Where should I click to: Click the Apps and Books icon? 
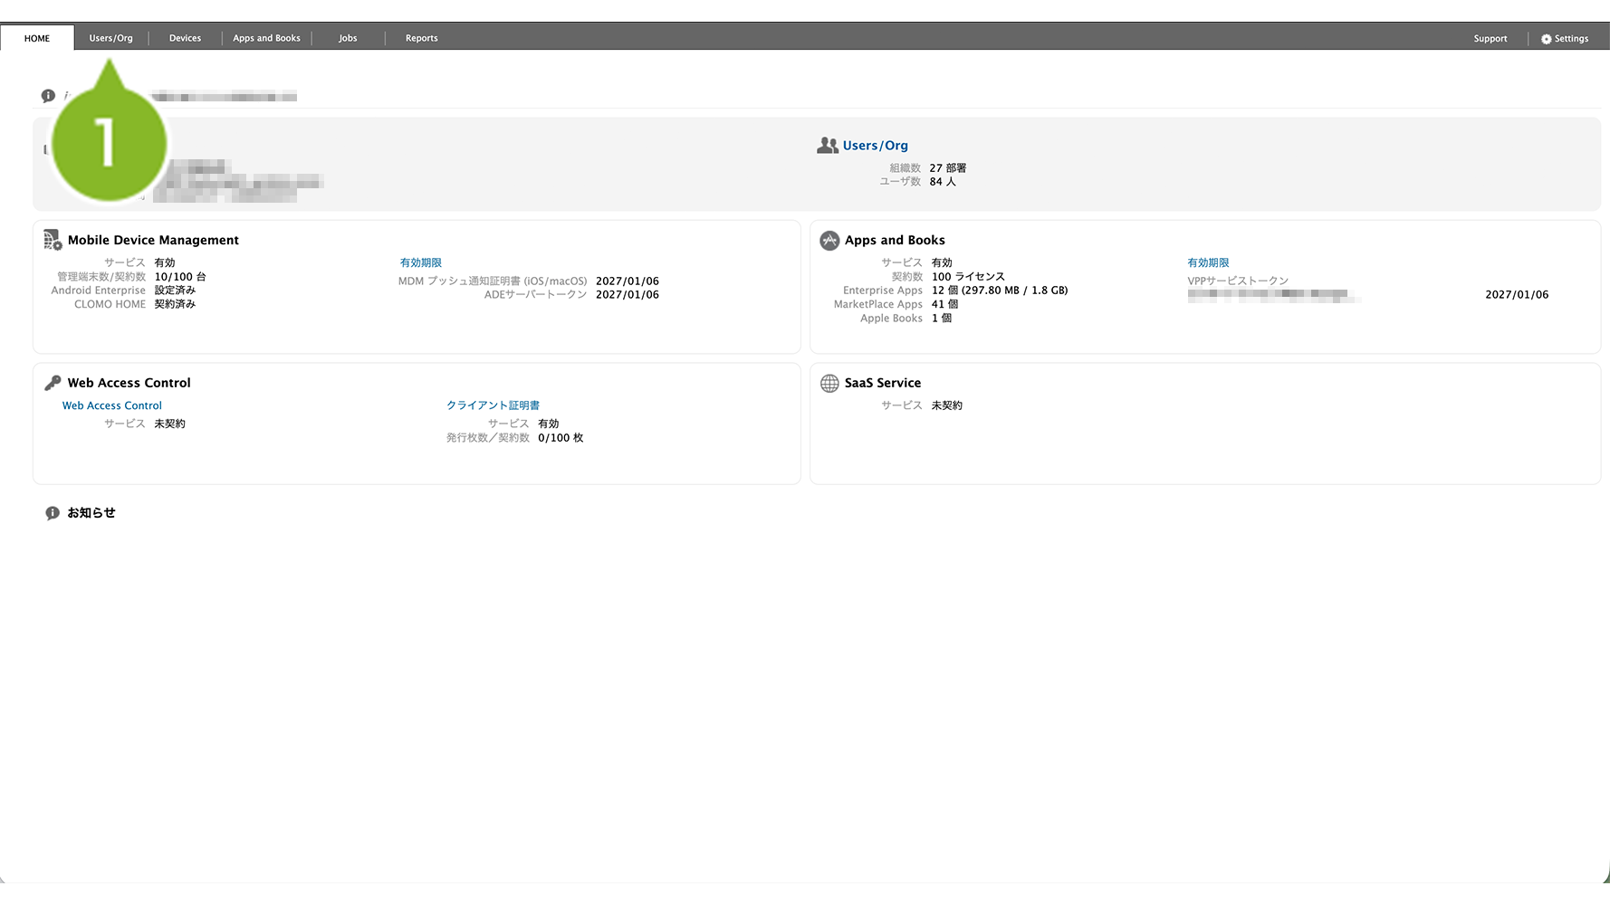pos(829,240)
